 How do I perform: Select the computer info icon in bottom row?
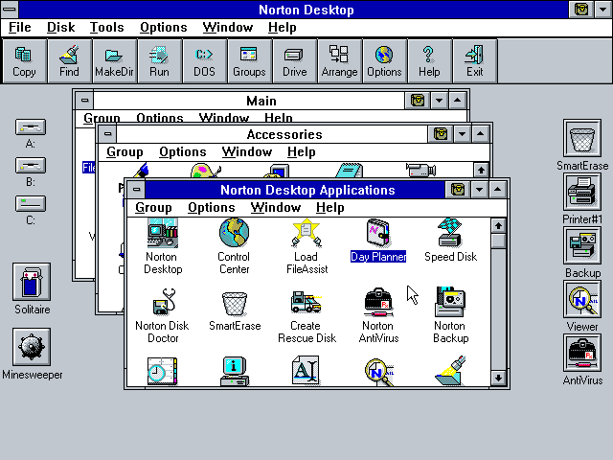tap(234, 371)
